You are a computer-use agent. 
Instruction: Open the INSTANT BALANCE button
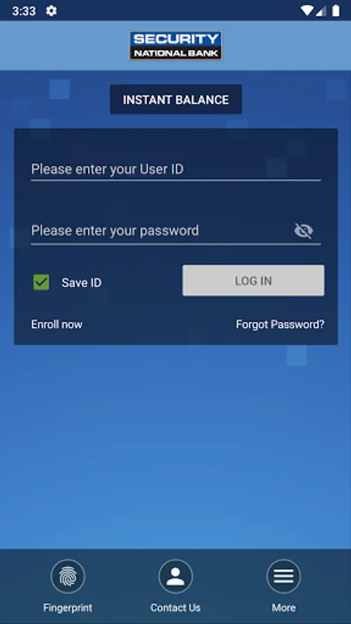click(x=175, y=99)
